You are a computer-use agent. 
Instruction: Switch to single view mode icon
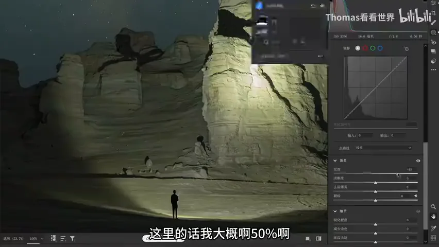tap(308, 239)
